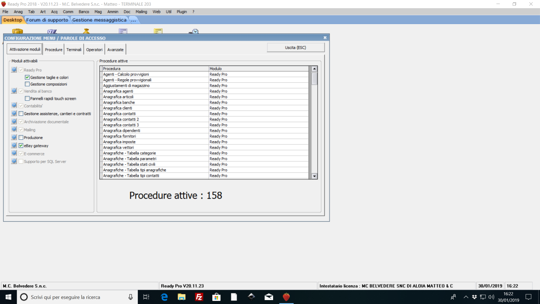Open Task View from the taskbar

146,297
